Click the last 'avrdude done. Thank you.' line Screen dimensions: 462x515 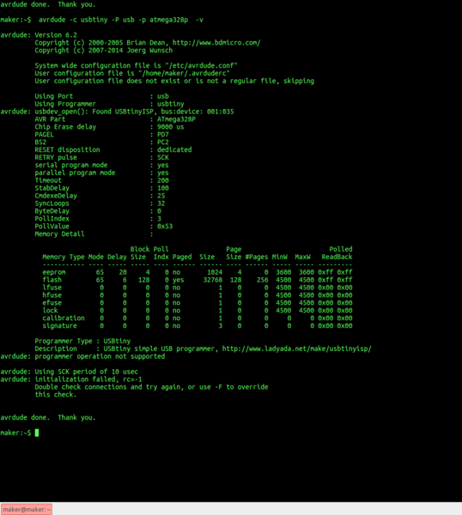pyautogui.click(x=48, y=417)
